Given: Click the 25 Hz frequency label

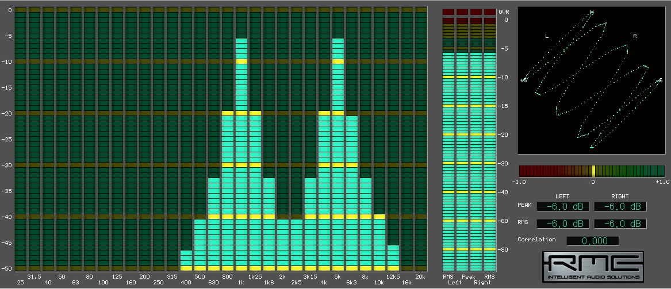Looking at the screenshot, I should [21, 283].
